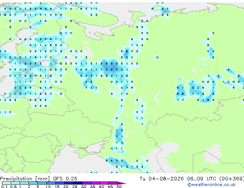Click the '50' legend scale label
Viewport: 244px width, 188px height.
(x=119, y=186)
